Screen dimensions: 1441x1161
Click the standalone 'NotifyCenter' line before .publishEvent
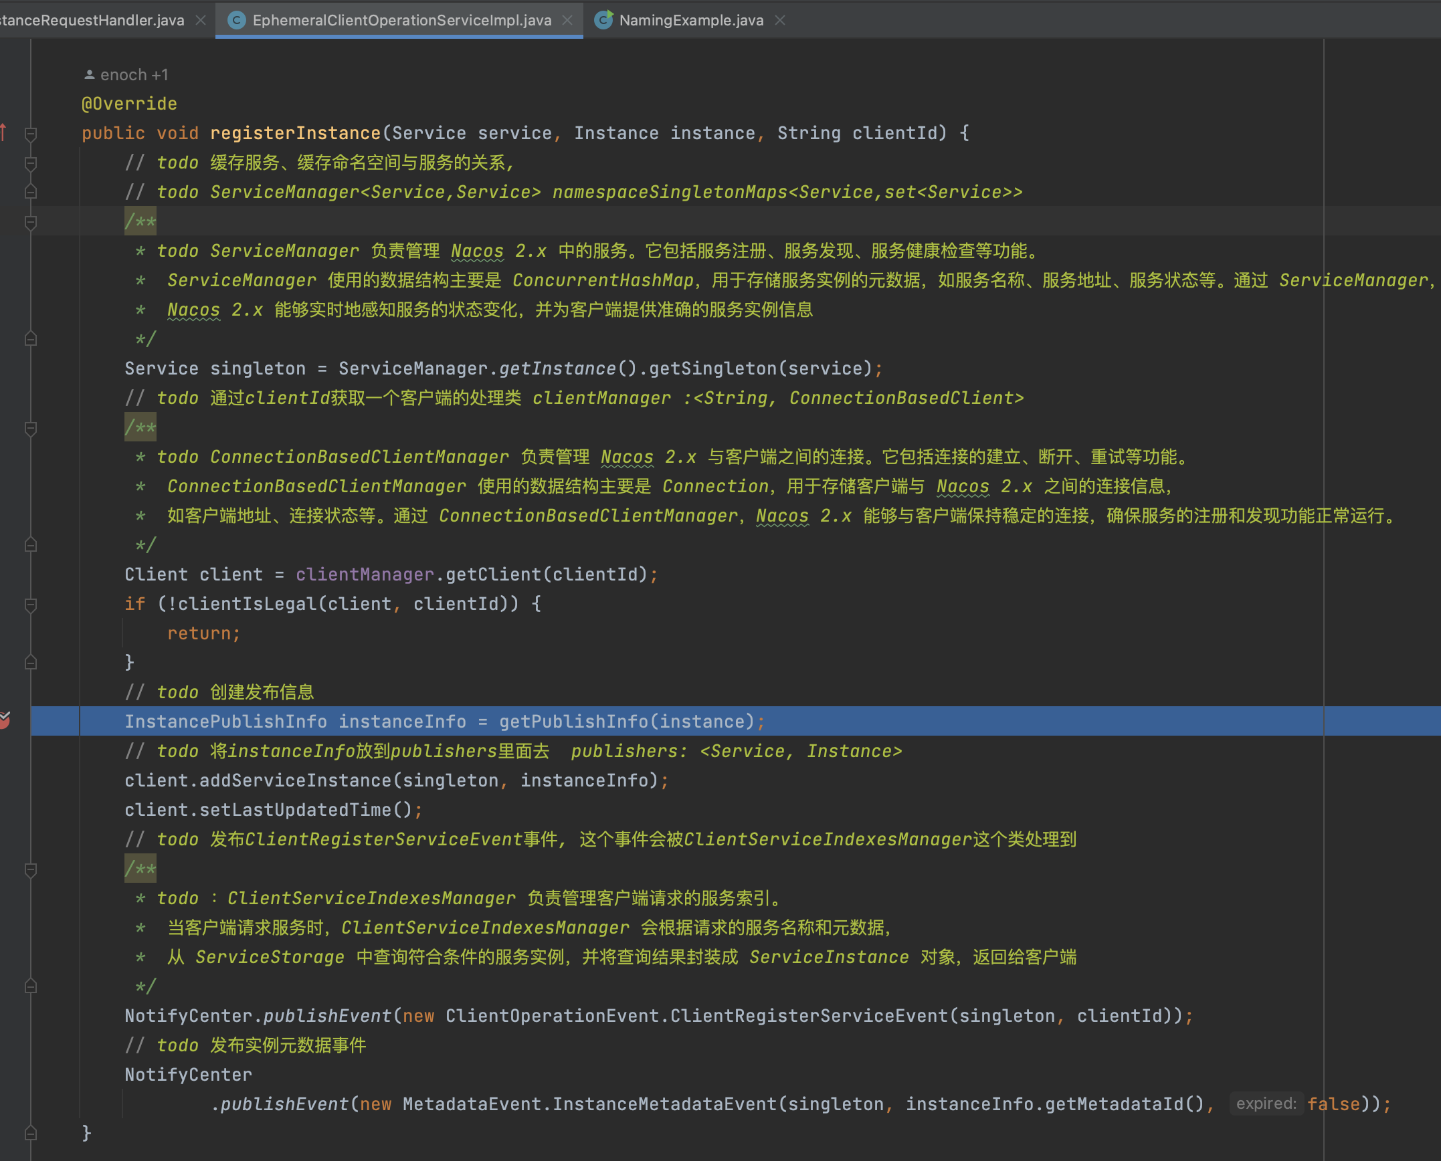(x=188, y=1075)
